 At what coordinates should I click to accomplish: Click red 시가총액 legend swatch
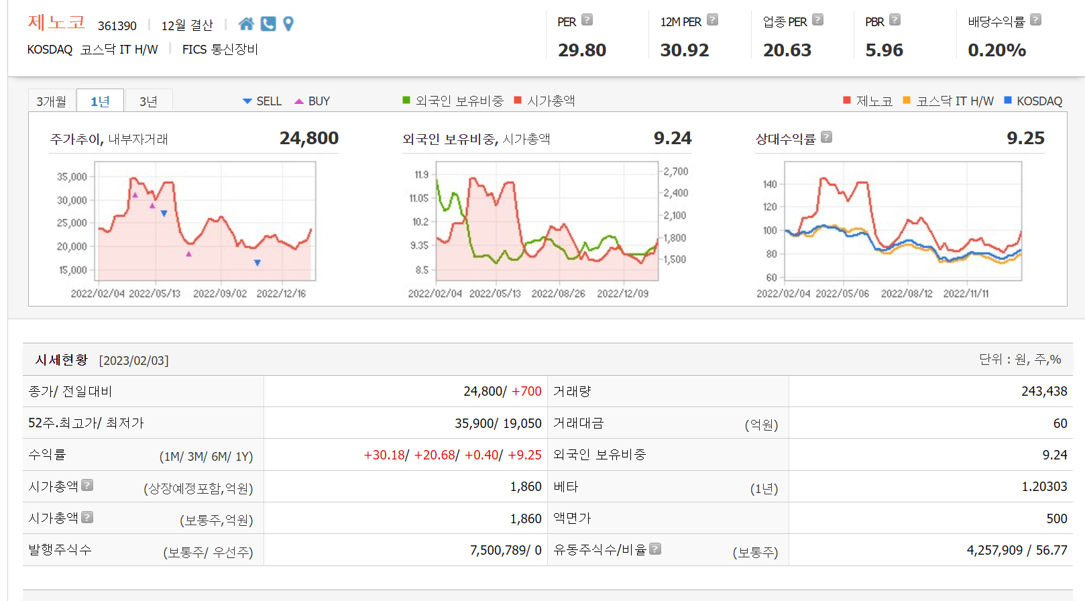tap(518, 101)
